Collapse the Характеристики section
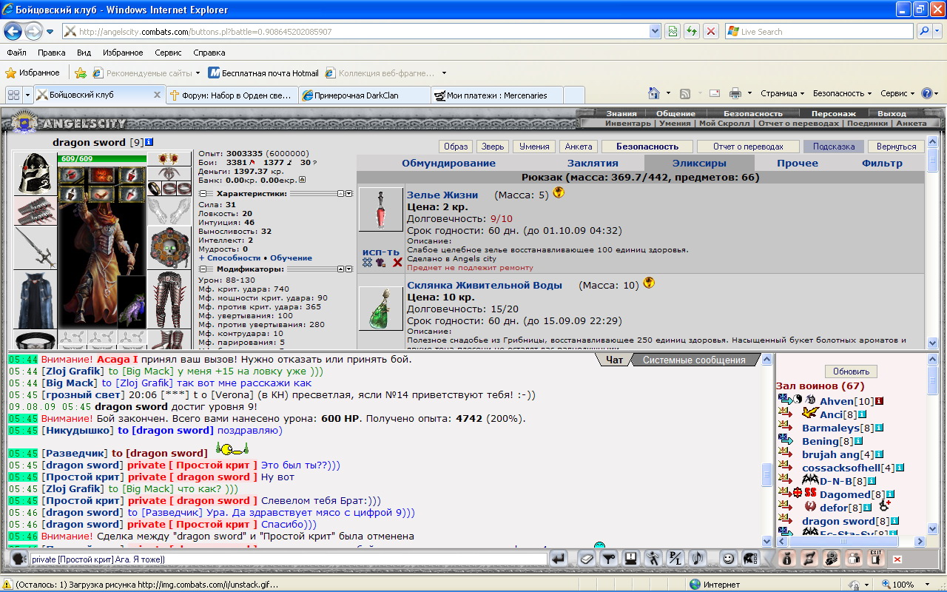 202,193
